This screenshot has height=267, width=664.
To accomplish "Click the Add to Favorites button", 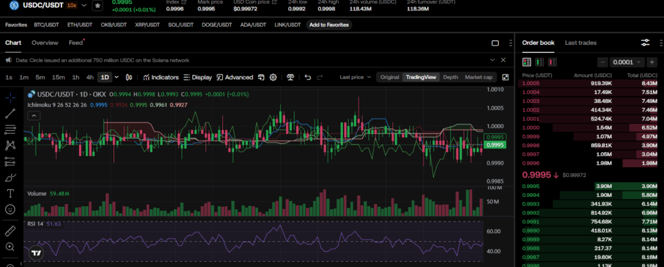I will pyautogui.click(x=329, y=25).
